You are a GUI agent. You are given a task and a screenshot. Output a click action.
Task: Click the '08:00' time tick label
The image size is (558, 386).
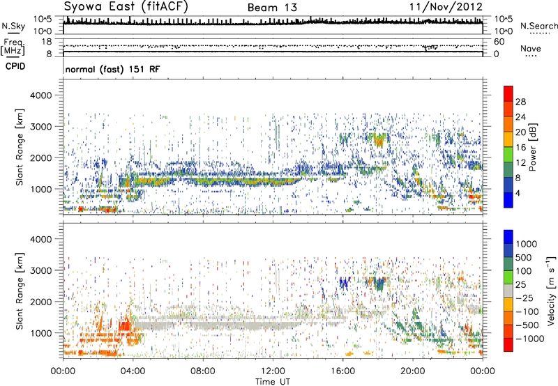202,371
